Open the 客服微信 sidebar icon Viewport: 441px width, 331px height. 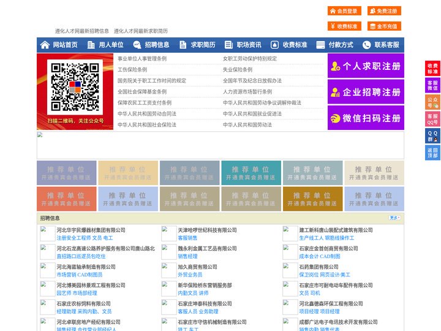[432, 85]
